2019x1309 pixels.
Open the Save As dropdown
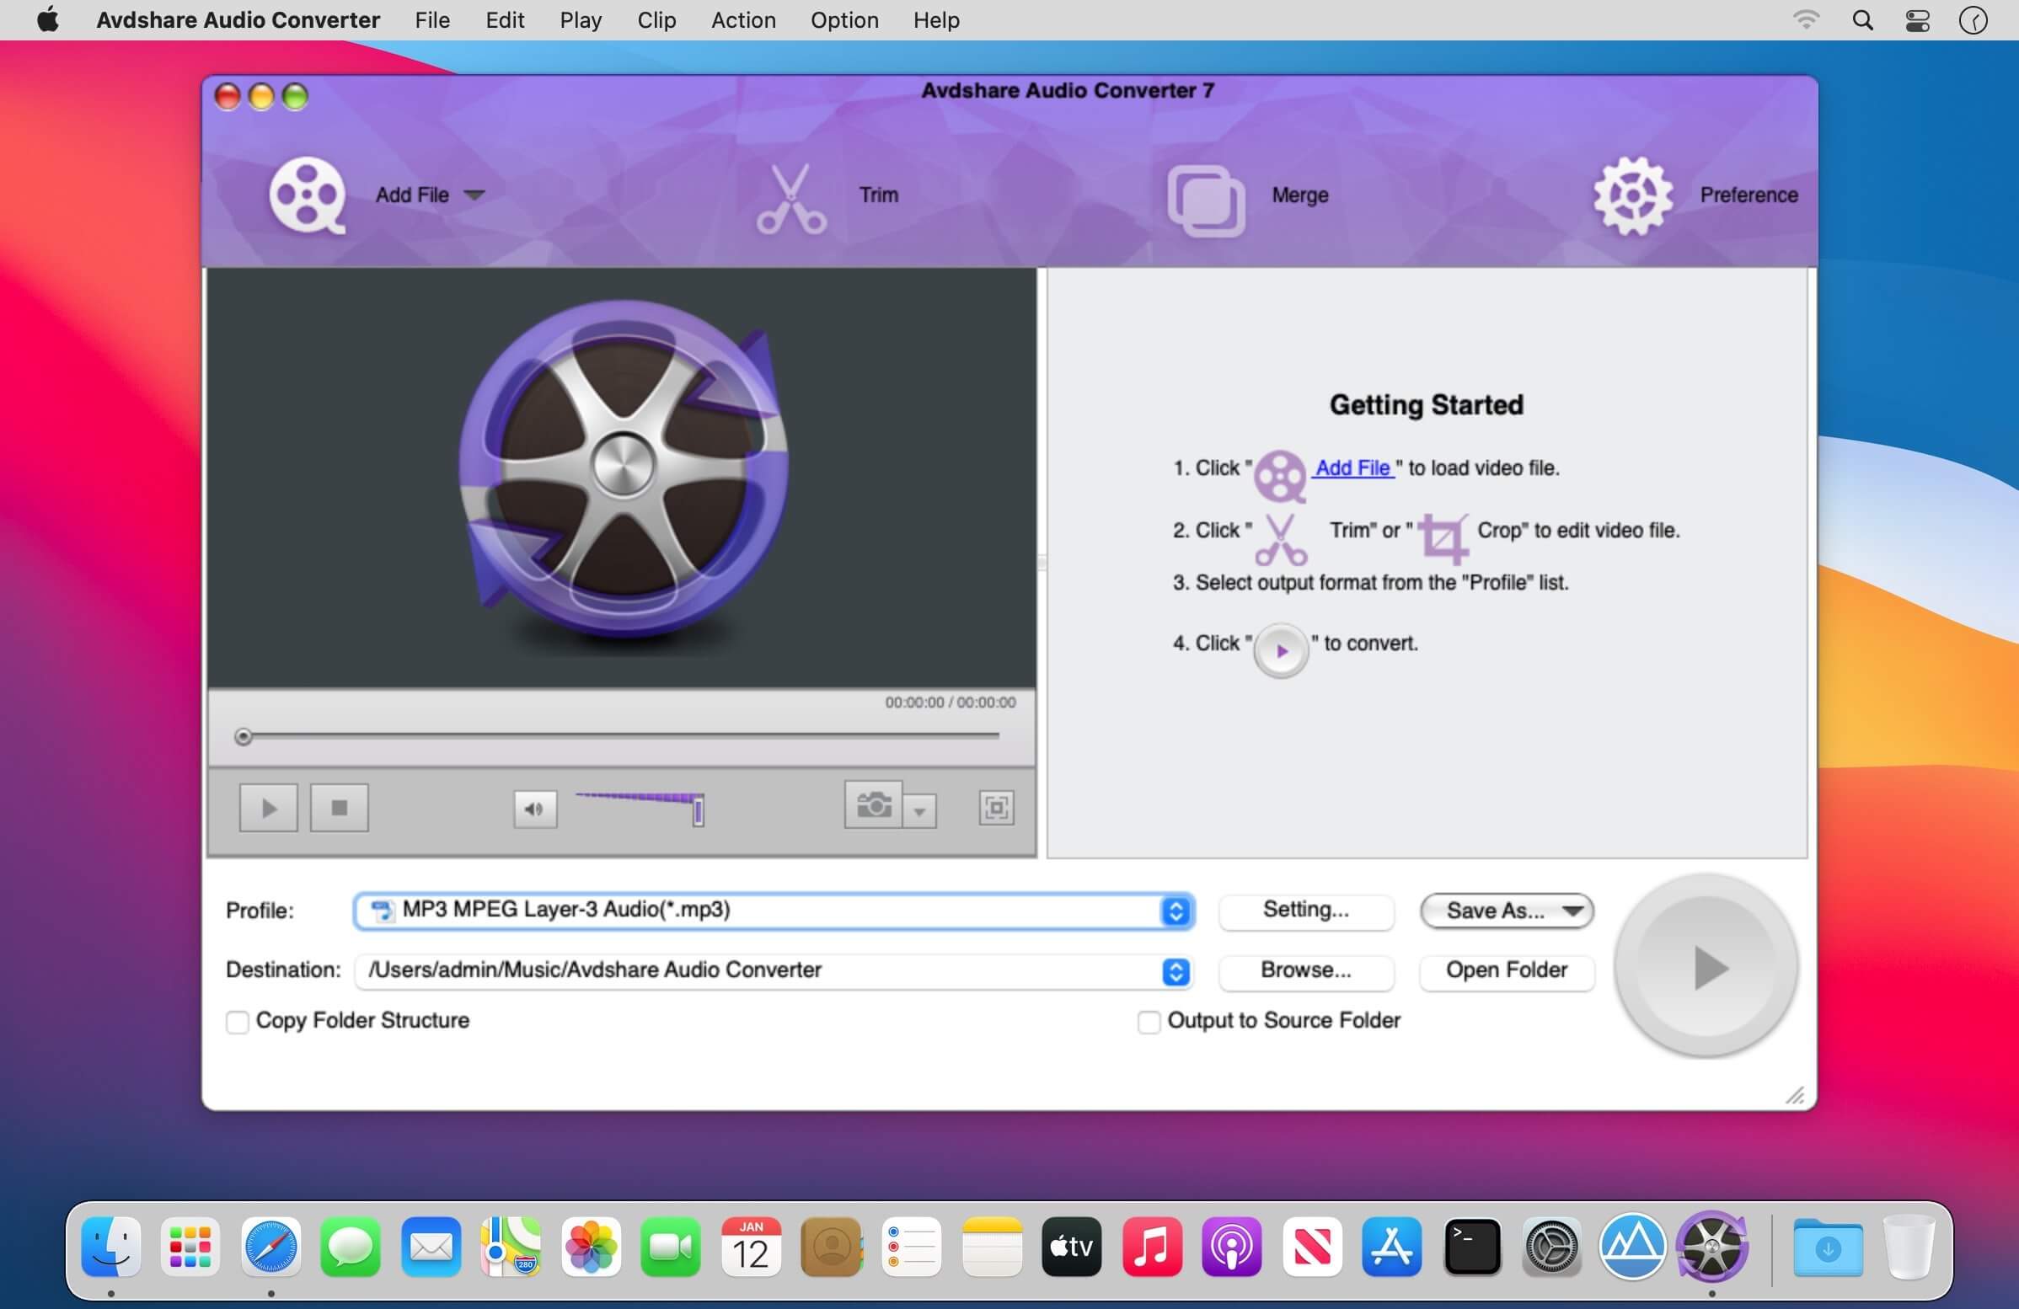pos(1507,911)
